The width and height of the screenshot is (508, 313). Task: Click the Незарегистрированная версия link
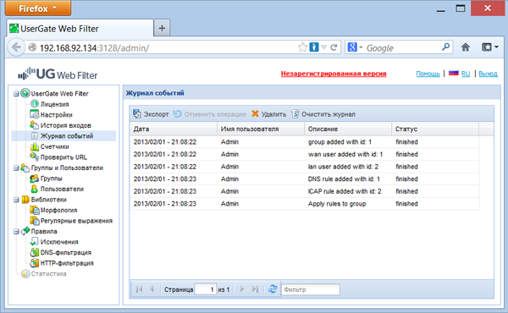pos(334,74)
